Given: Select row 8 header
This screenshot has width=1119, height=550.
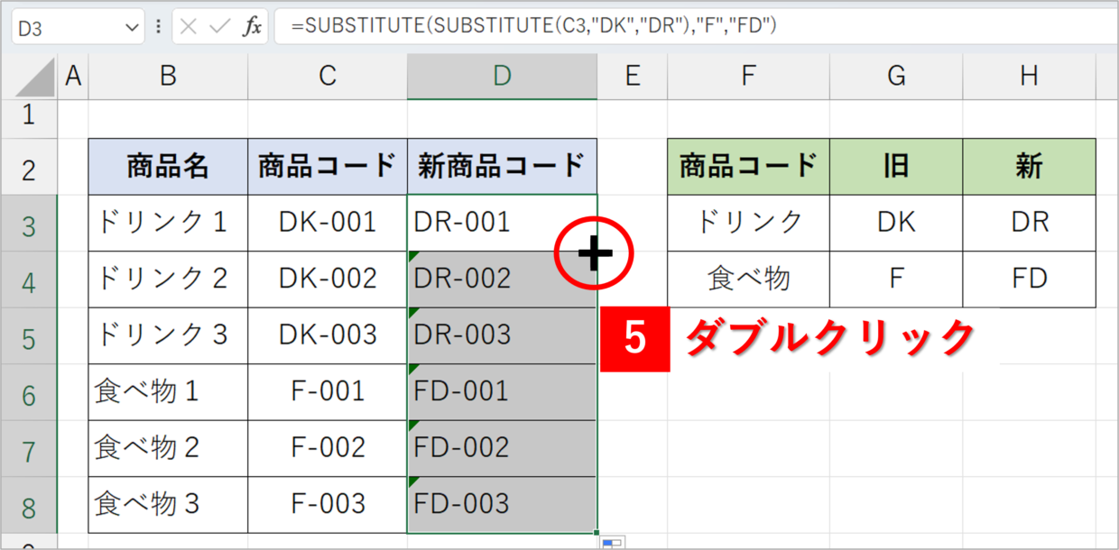Looking at the screenshot, I should pyautogui.click(x=29, y=505).
